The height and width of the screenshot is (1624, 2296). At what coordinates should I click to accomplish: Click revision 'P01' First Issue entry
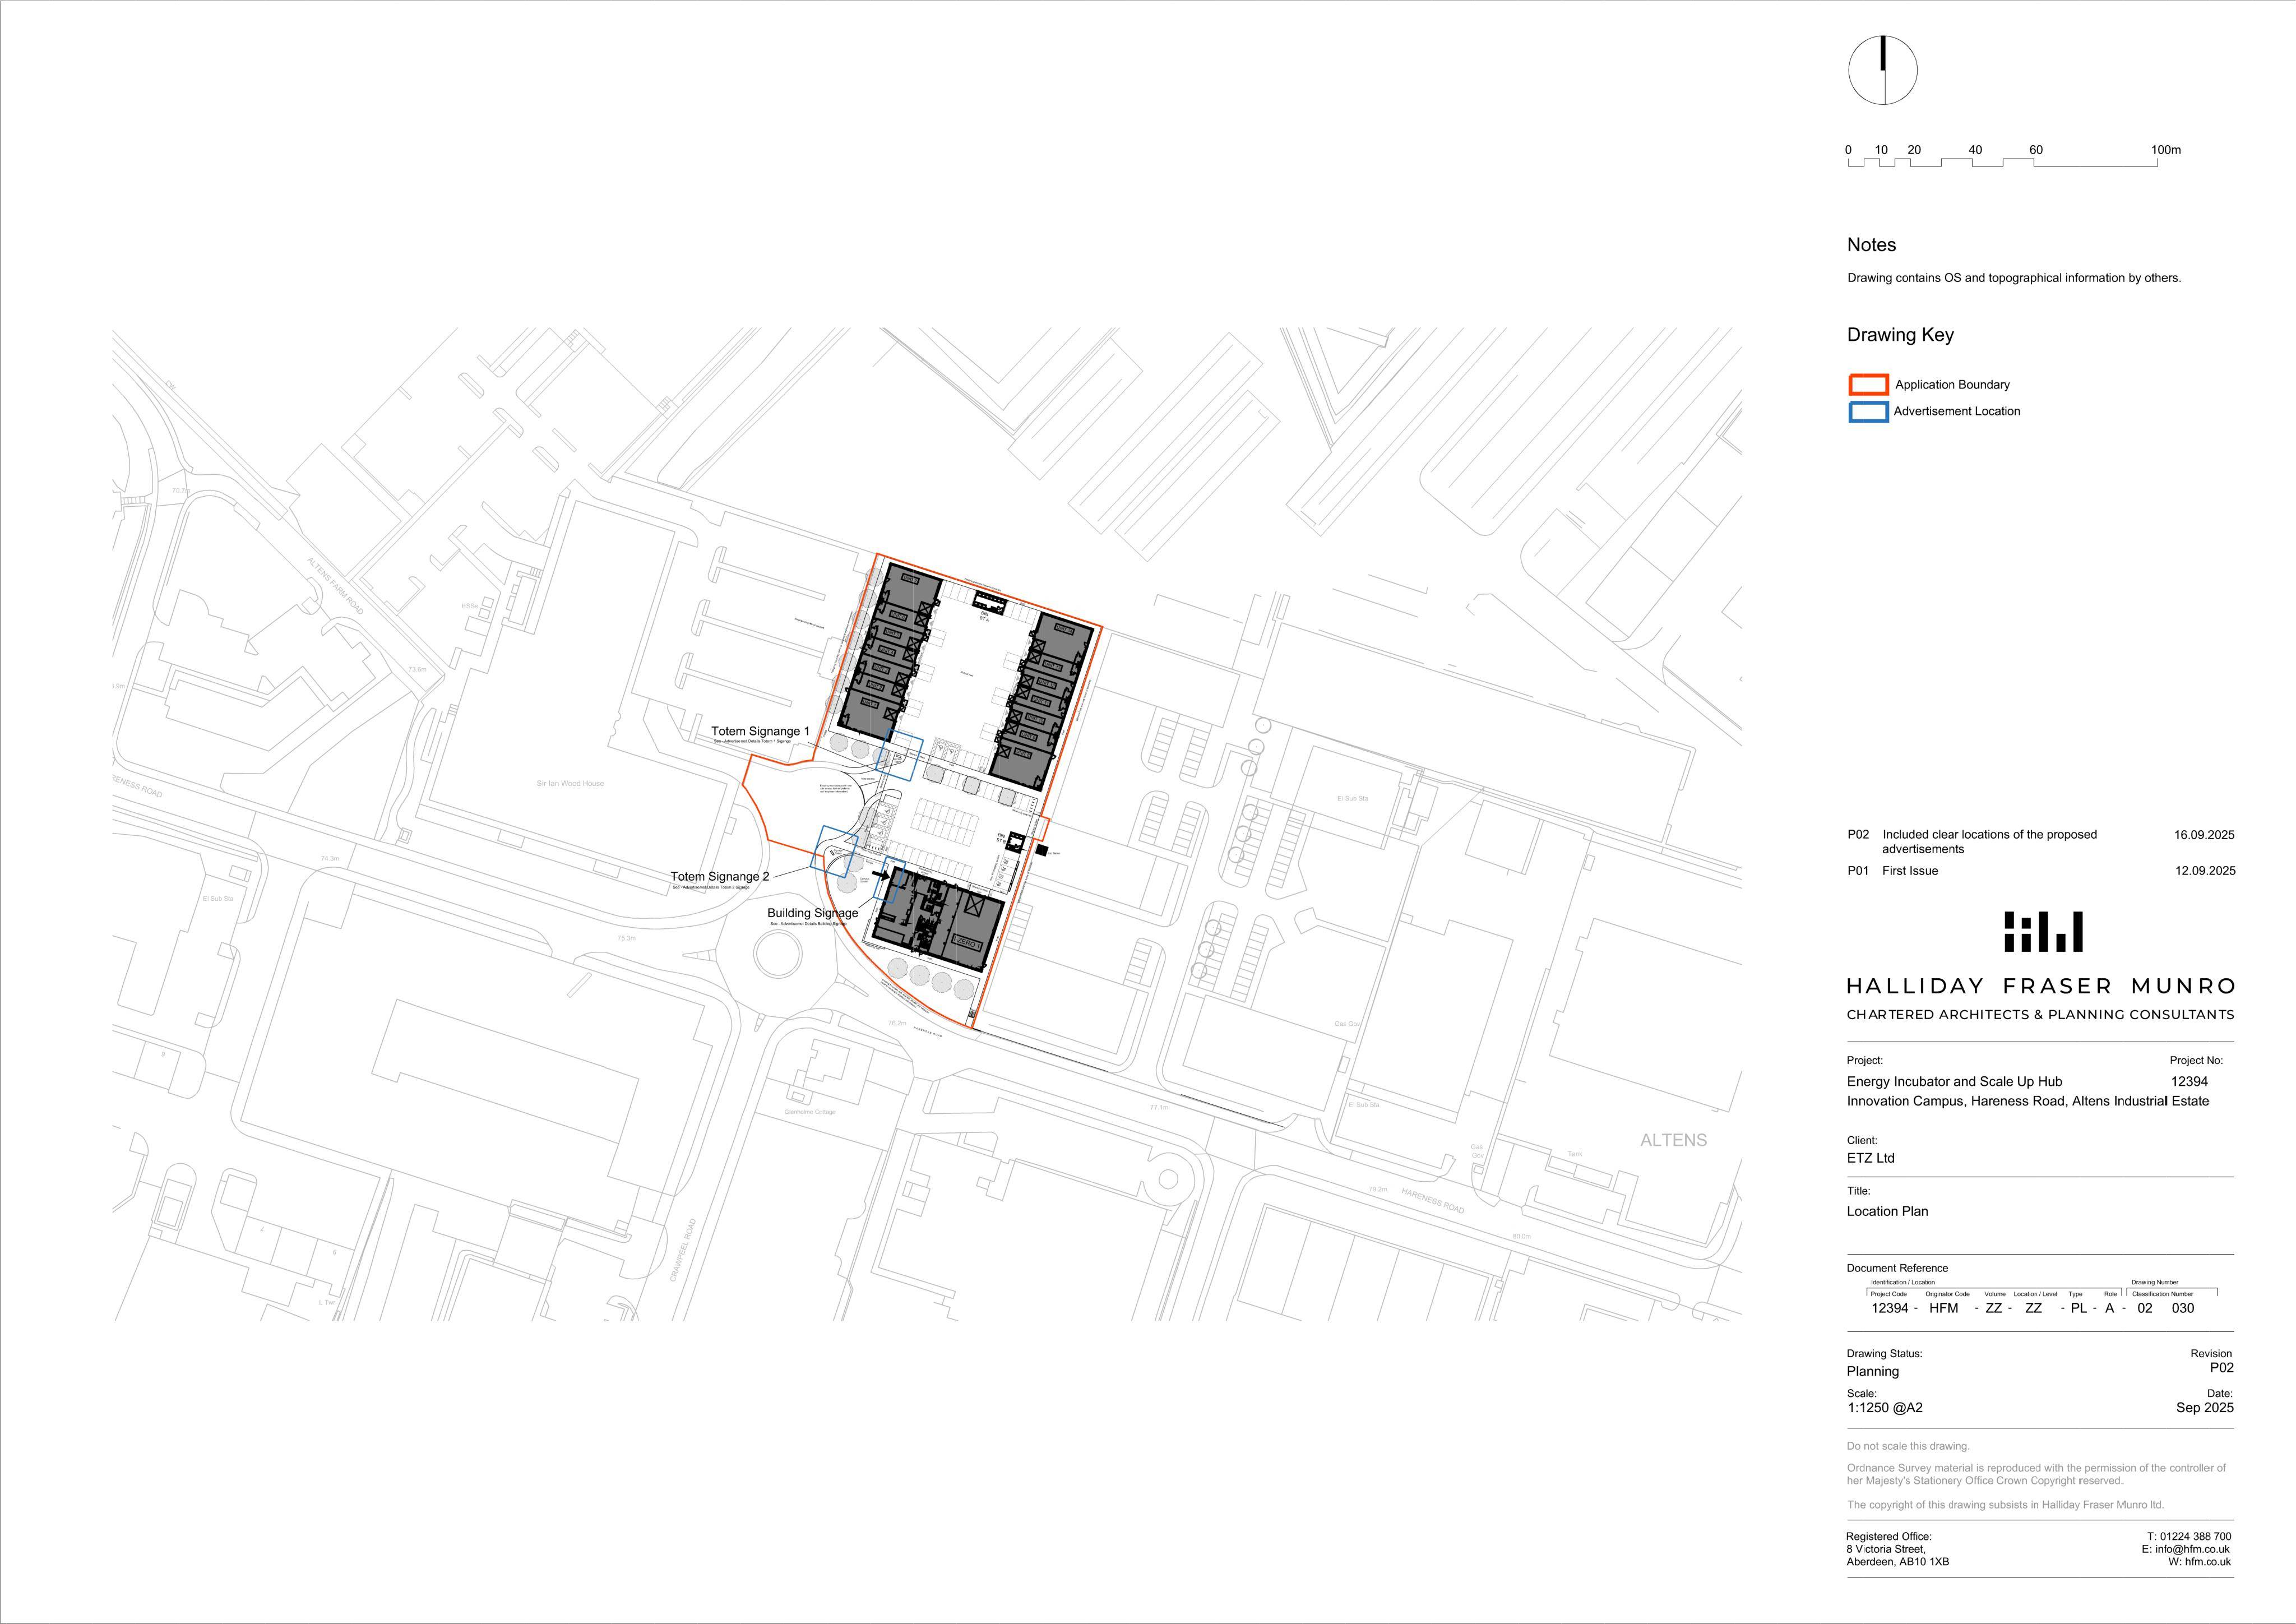(x=1892, y=871)
